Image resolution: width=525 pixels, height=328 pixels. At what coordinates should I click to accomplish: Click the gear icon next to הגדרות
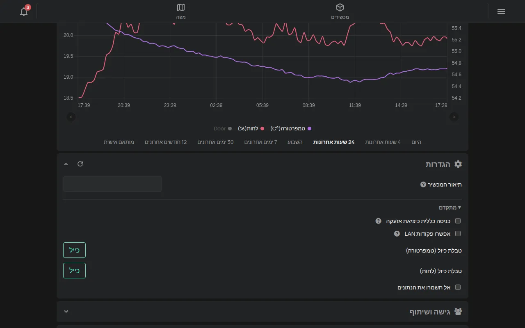[458, 164]
